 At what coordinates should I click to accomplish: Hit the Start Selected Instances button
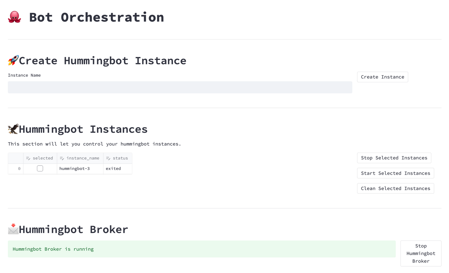(395, 173)
